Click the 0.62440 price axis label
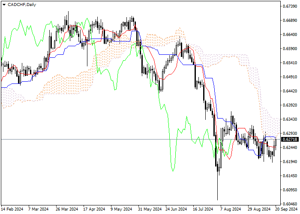This screenshot has width=300, height=214. pos(290,148)
